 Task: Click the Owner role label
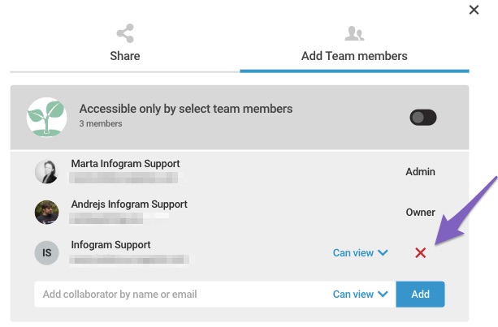[420, 213]
